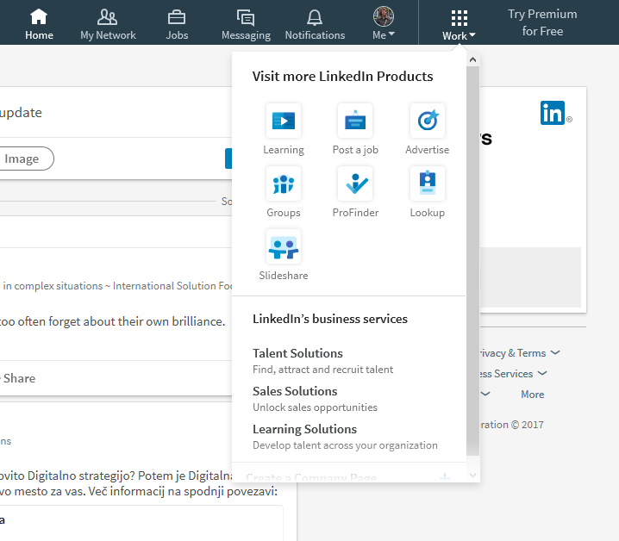Open the Learning product icon
This screenshot has width=619, height=541.
(284, 121)
